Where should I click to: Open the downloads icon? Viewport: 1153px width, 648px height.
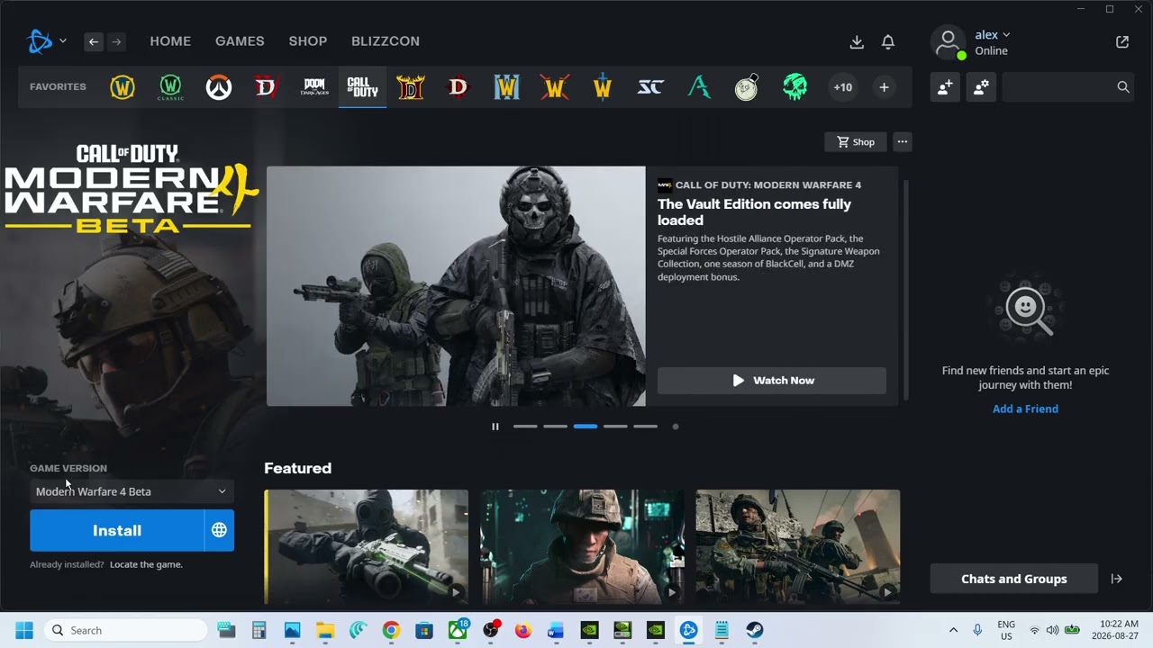coord(857,42)
